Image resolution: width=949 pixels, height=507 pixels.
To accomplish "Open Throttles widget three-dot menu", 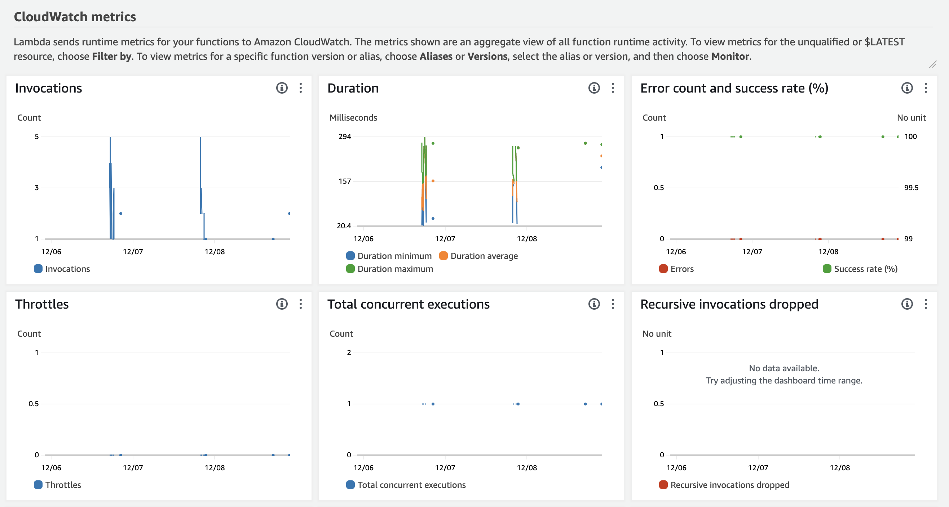I will click(x=301, y=304).
